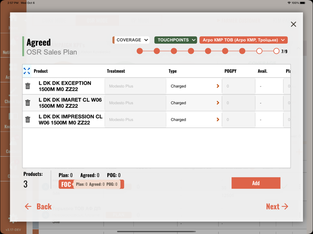
Task: Delete the DK IMPRESSION CL product row
Action: pyautogui.click(x=28, y=119)
